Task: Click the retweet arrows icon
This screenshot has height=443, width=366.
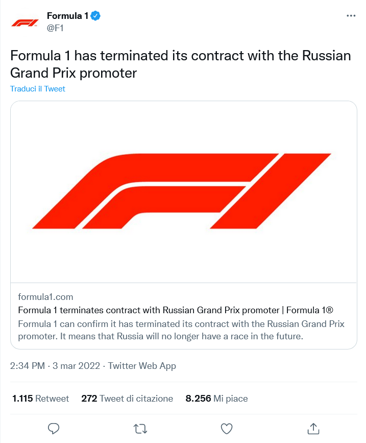Action: tap(140, 428)
